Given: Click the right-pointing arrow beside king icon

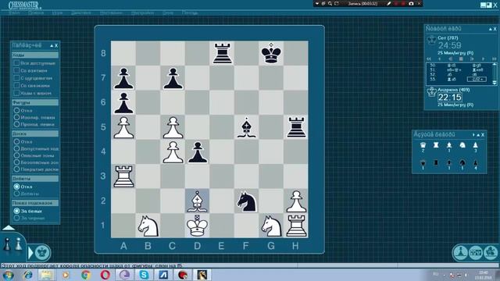Looking at the screenshot, I should pyautogui.click(x=30, y=253).
